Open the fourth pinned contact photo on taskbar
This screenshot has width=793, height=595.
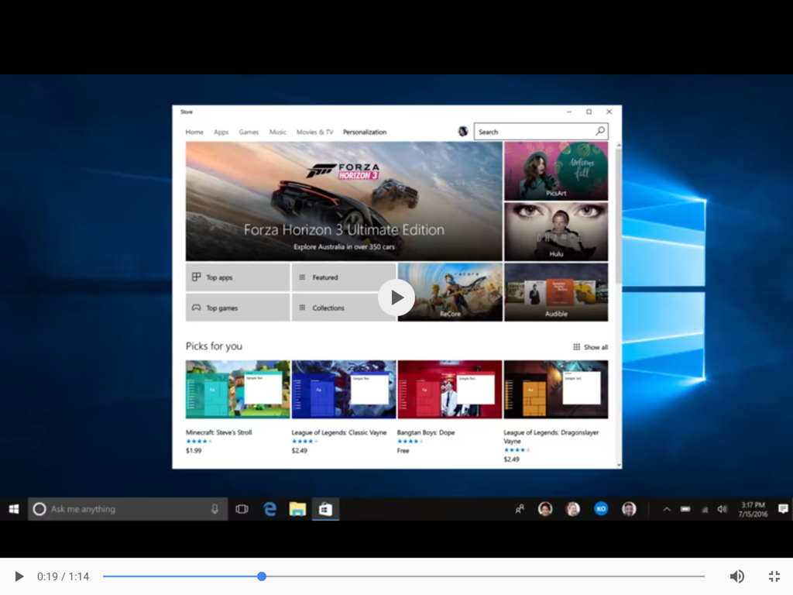click(629, 509)
